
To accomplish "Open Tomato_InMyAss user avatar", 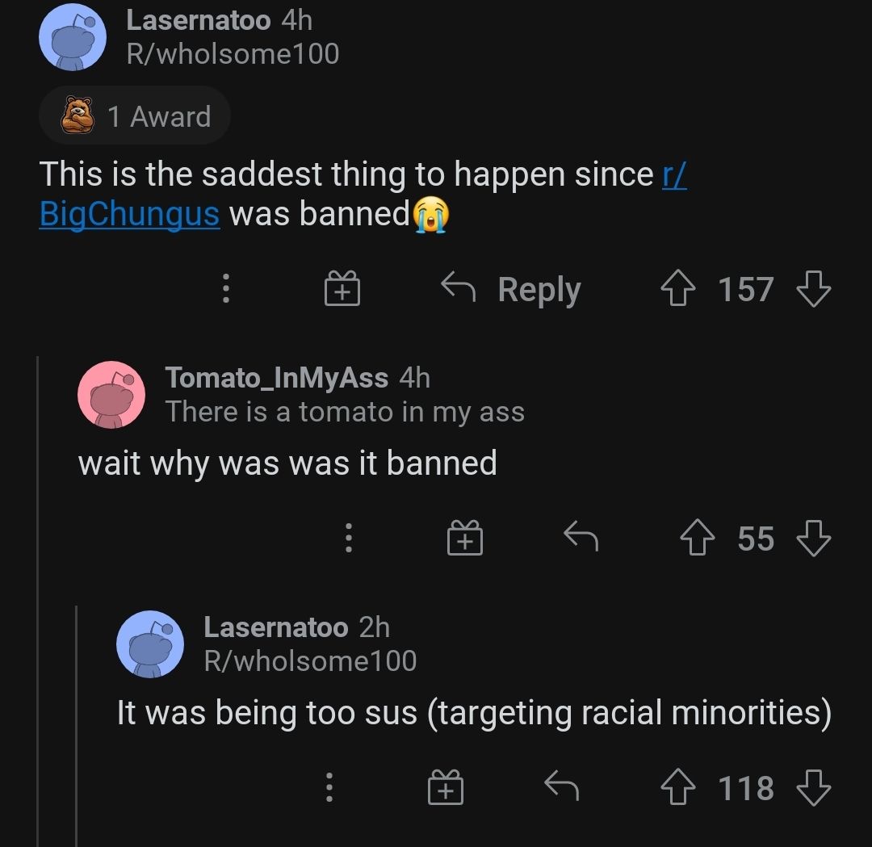I will tap(111, 394).
